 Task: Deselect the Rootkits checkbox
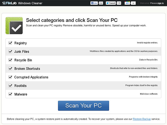point(10,86)
